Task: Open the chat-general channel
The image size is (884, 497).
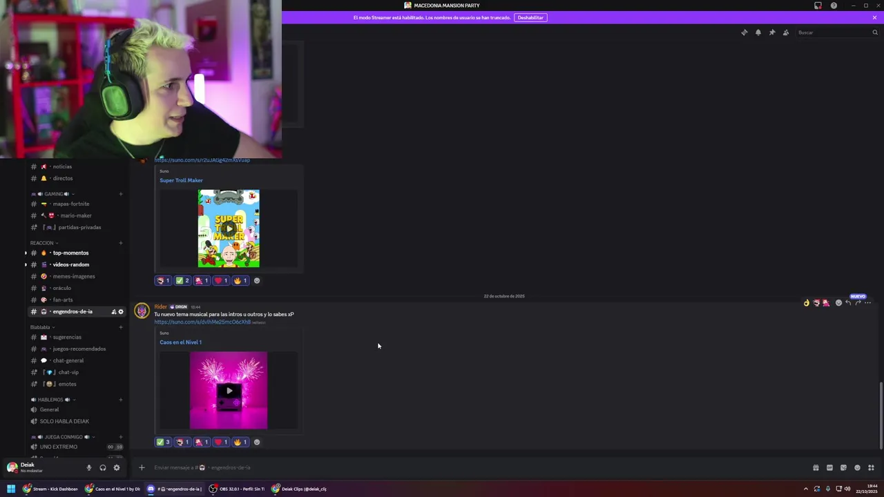Action: [x=77, y=360]
